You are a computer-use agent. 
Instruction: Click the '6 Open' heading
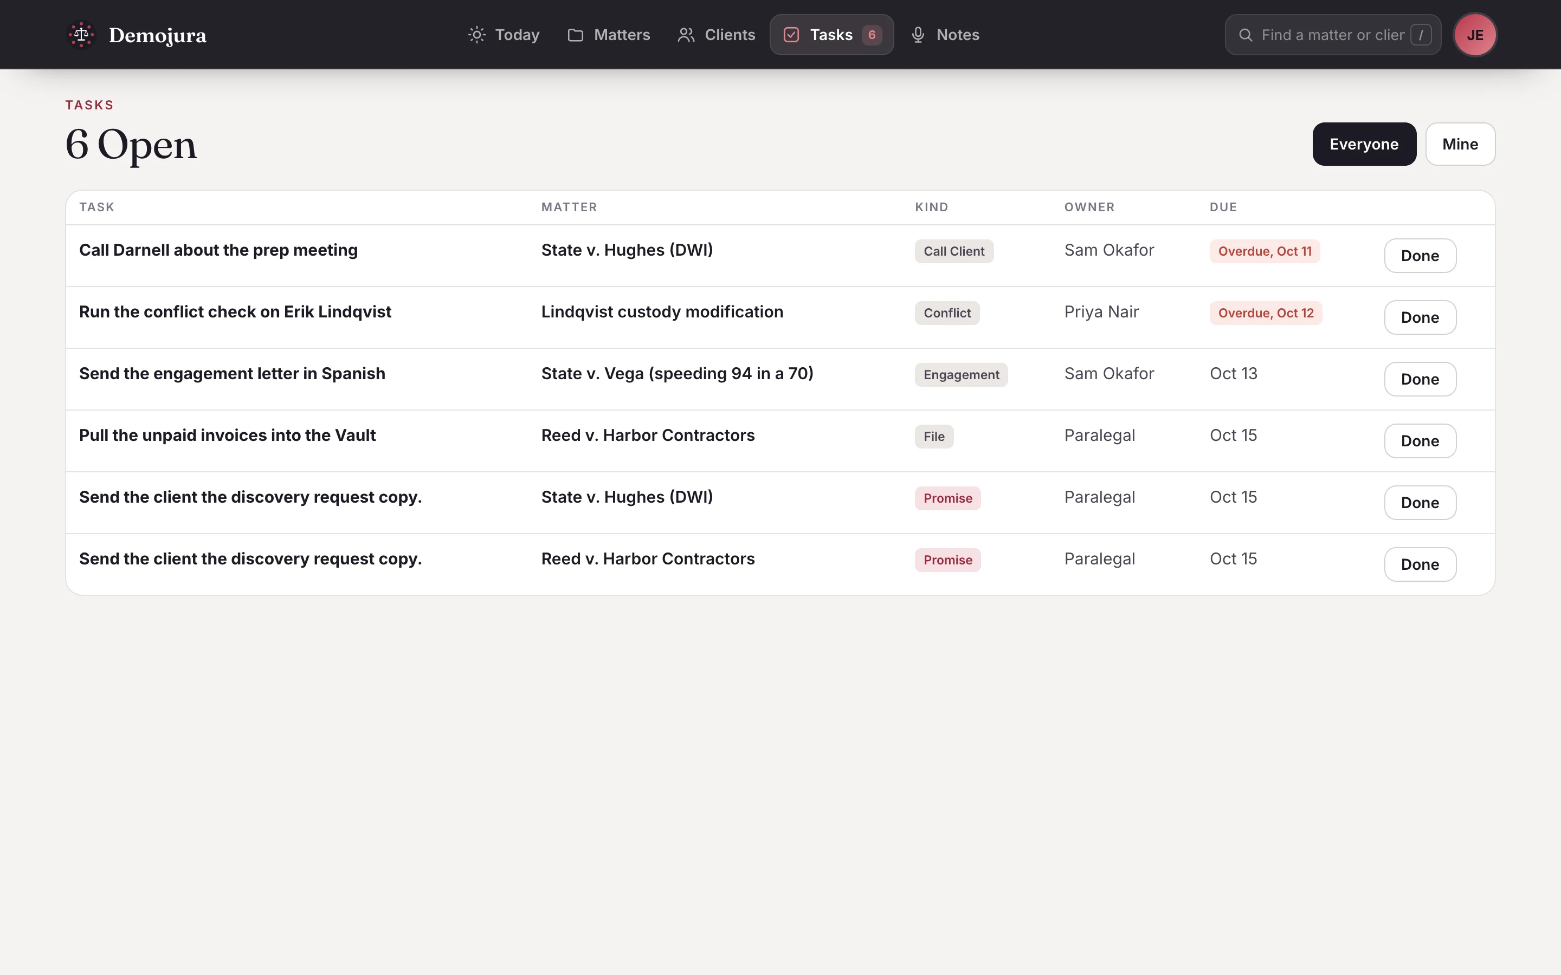tap(131, 145)
